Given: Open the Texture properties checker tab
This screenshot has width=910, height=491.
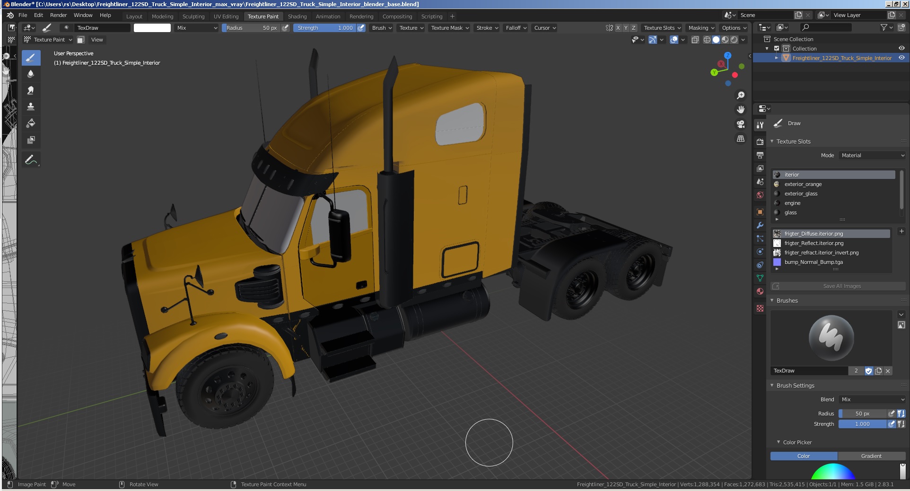Looking at the screenshot, I should (760, 308).
